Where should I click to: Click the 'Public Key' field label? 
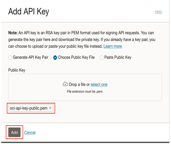pyautogui.click(x=17, y=70)
